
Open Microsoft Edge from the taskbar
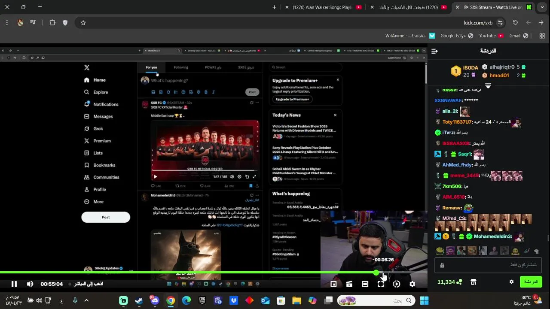(x=186, y=301)
